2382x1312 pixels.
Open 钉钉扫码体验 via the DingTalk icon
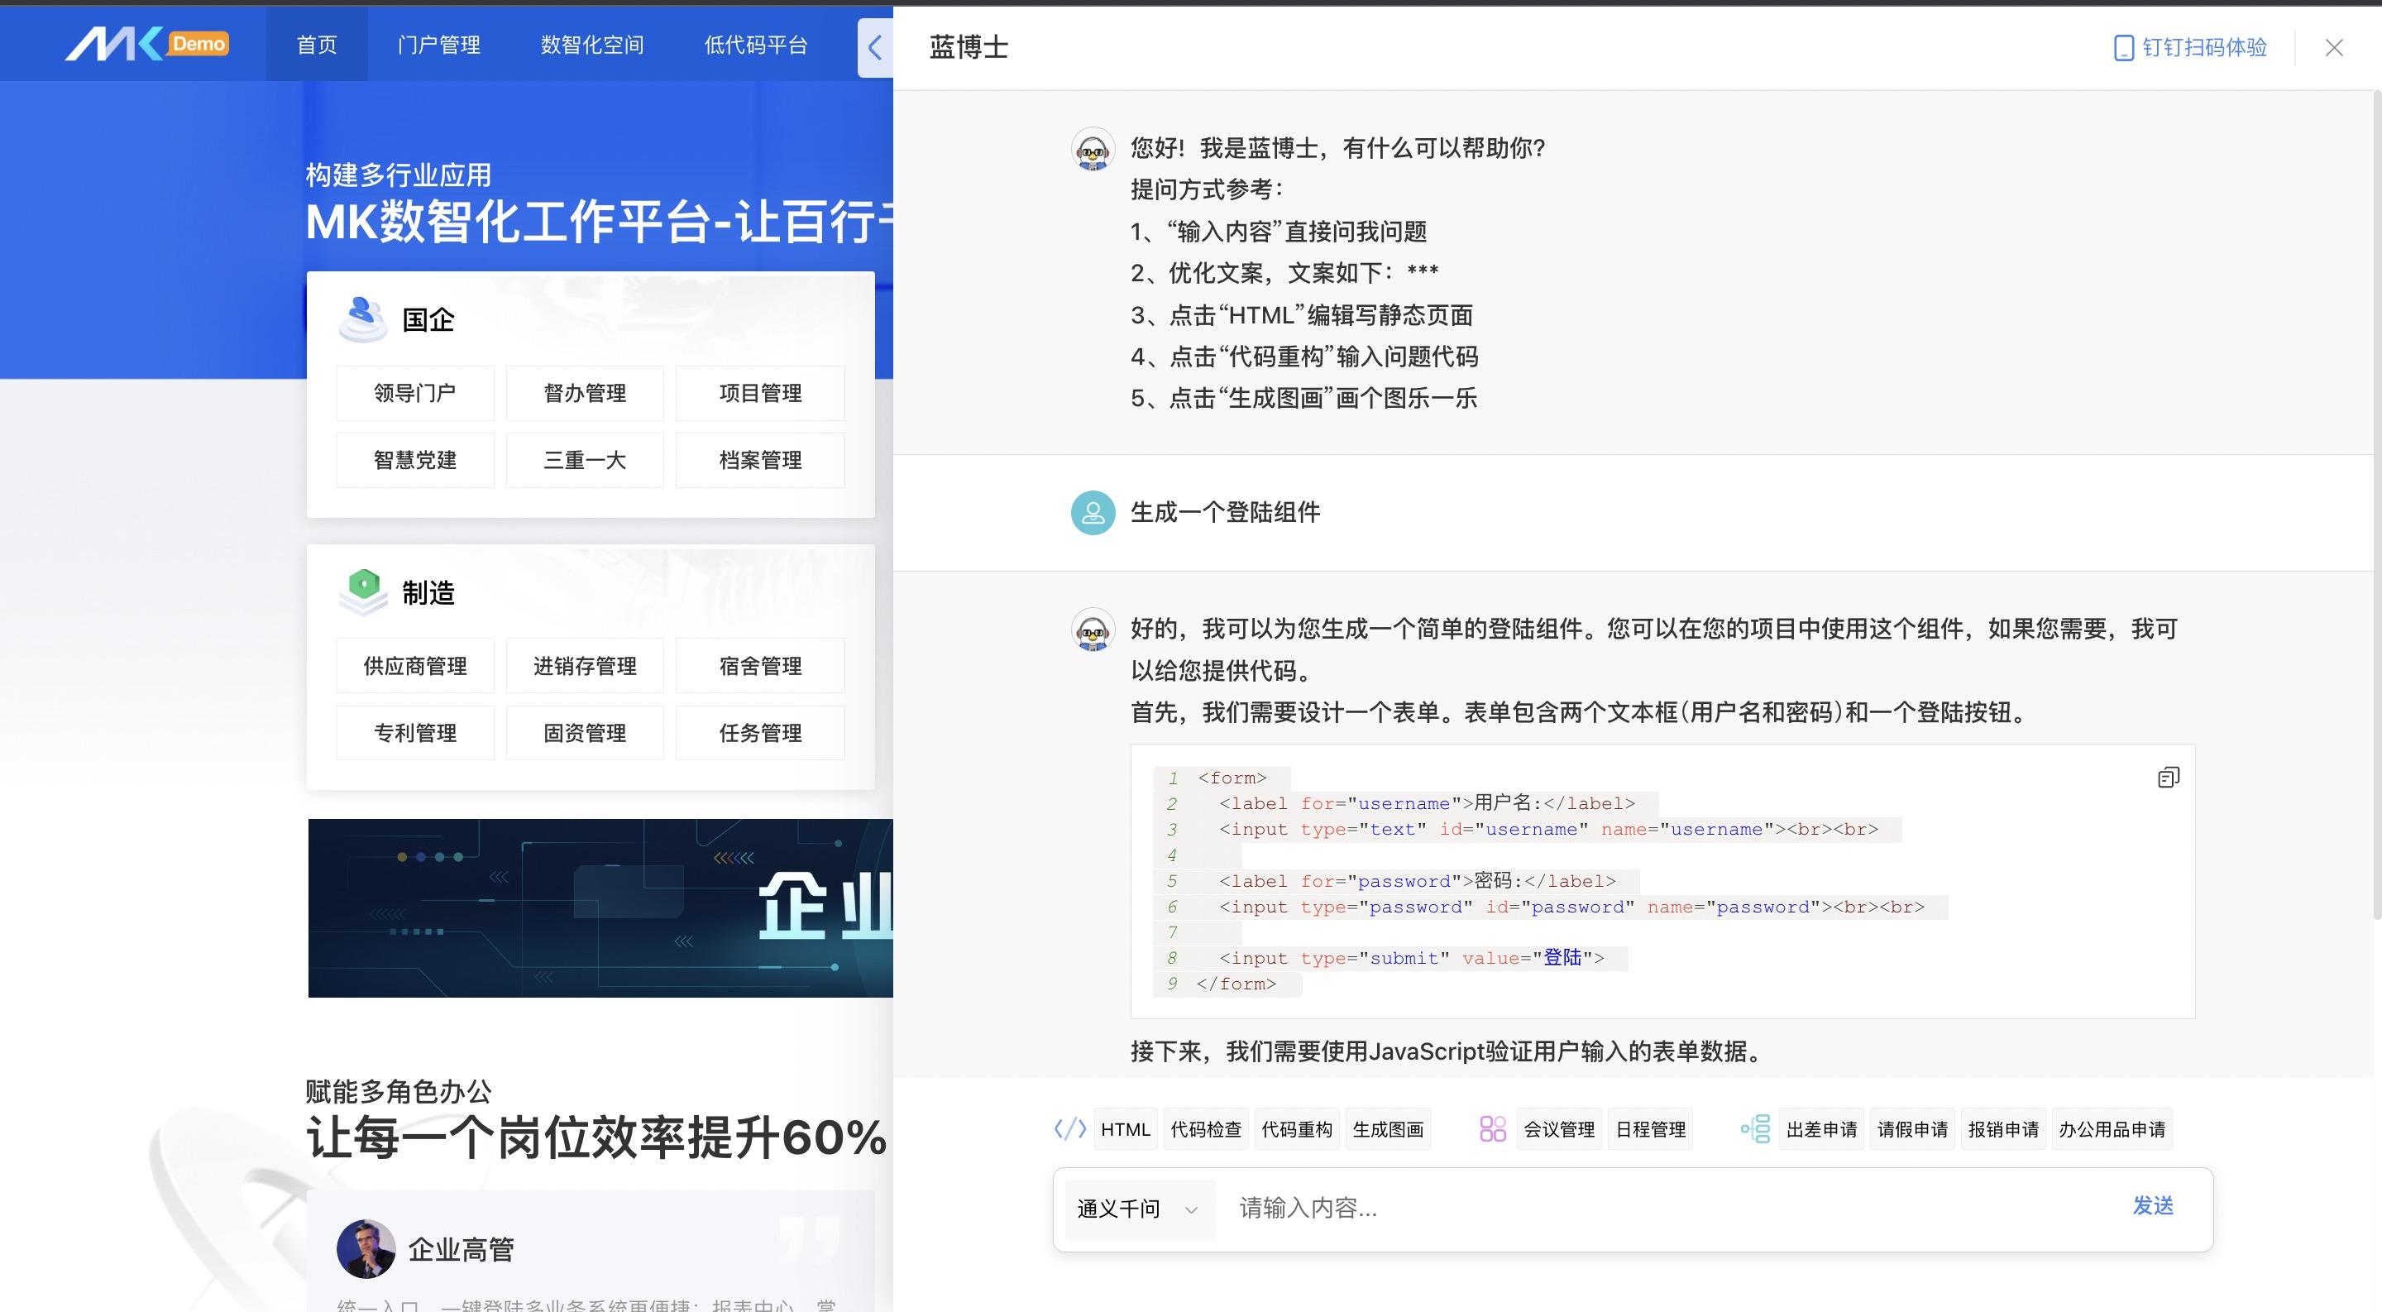point(2188,47)
